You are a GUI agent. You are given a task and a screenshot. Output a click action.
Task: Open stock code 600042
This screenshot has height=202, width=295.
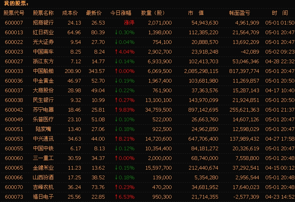tap(14, 110)
